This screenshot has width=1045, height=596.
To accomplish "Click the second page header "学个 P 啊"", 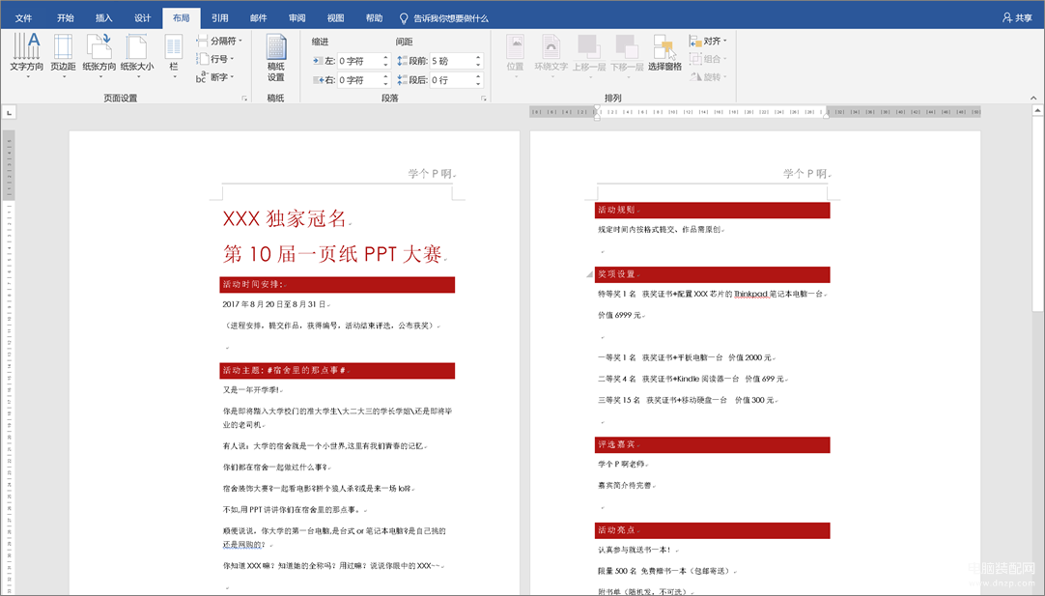I will tap(805, 173).
